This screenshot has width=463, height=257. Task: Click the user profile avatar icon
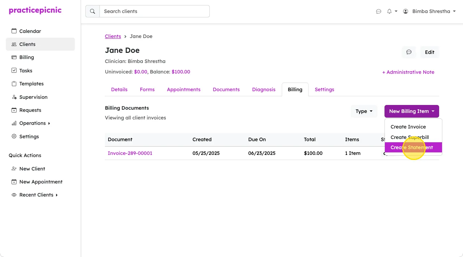tap(405, 12)
